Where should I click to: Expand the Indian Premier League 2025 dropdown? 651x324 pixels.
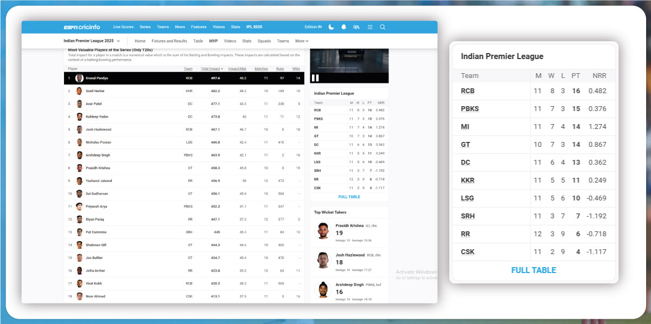pyautogui.click(x=91, y=41)
